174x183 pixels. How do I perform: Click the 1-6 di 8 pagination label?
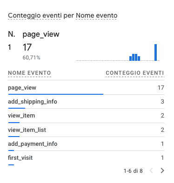pyautogui.click(x=133, y=171)
